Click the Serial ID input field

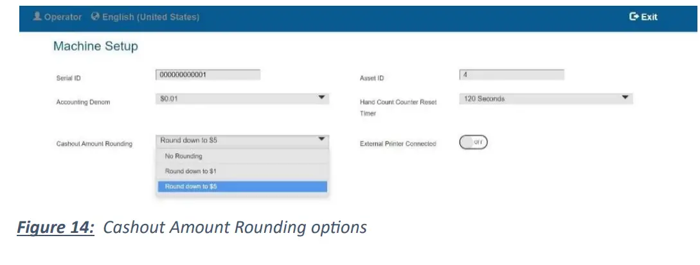(208, 74)
